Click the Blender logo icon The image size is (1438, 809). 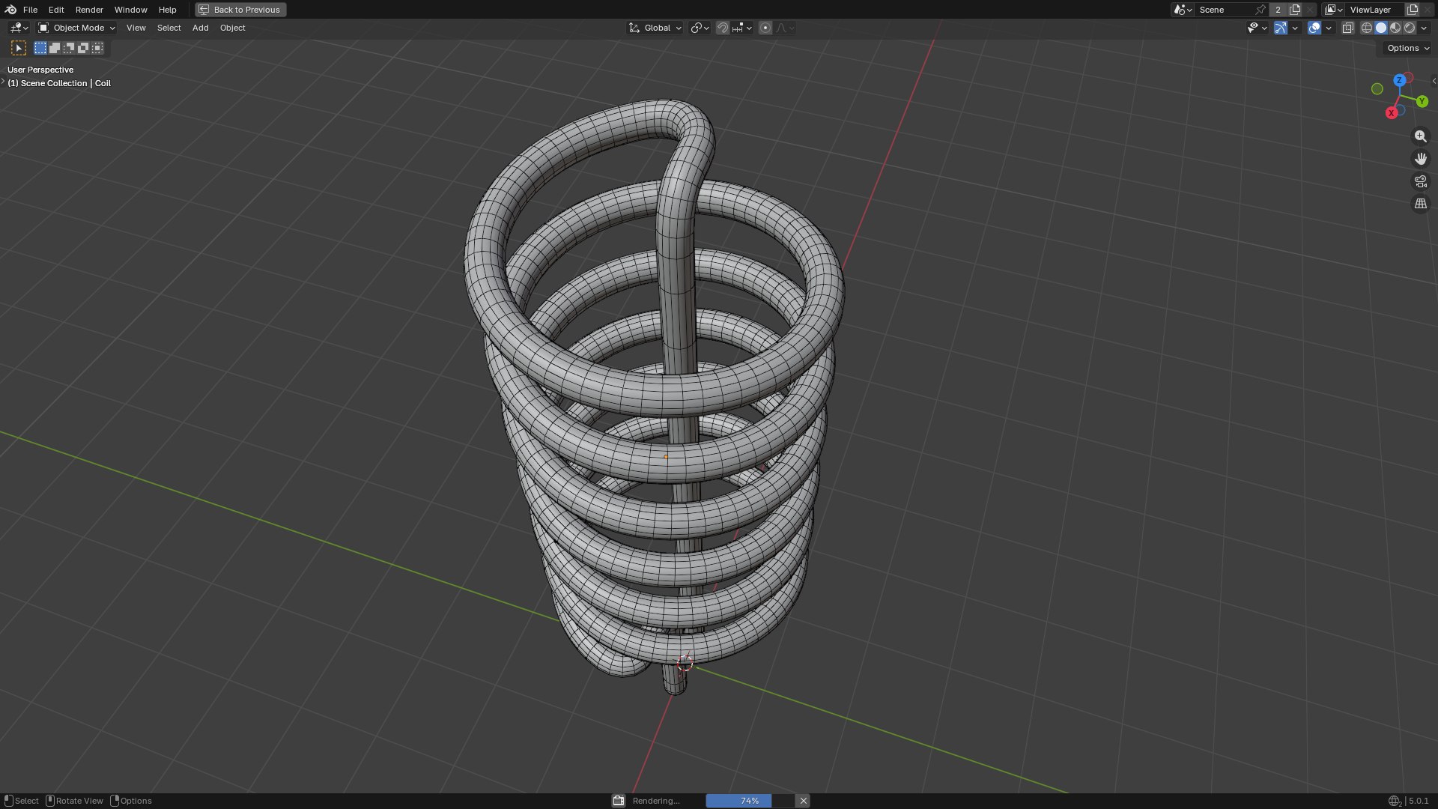pyautogui.click(x=10, y=10)
